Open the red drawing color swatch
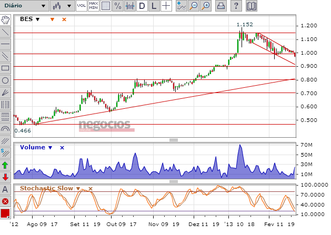331x235 pixels. (5, 213)
